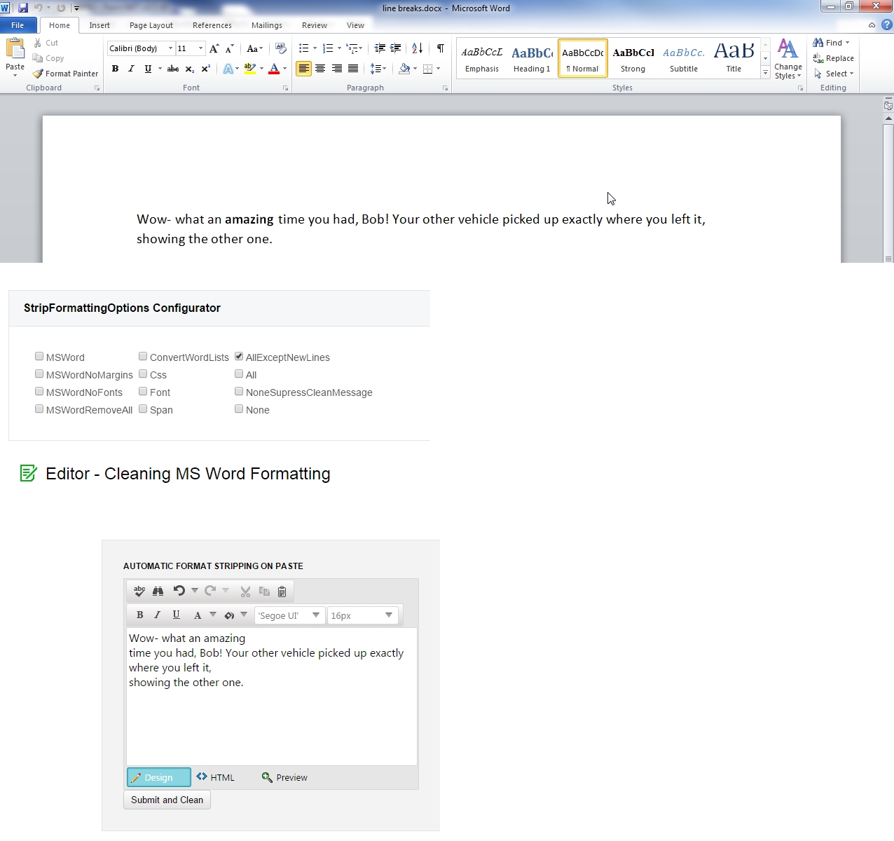
Task: Enable the MSWordNoFonts checkbox
Action: (39, 392)
